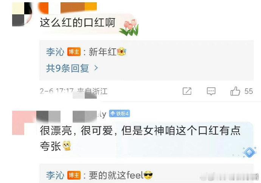Click the 55 like count
Screen dimensions: 261x183
click(249, 91)
